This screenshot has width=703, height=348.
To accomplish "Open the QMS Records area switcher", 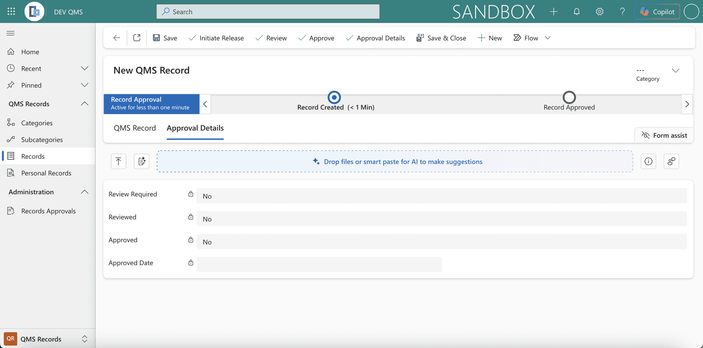I will point(48,339).
